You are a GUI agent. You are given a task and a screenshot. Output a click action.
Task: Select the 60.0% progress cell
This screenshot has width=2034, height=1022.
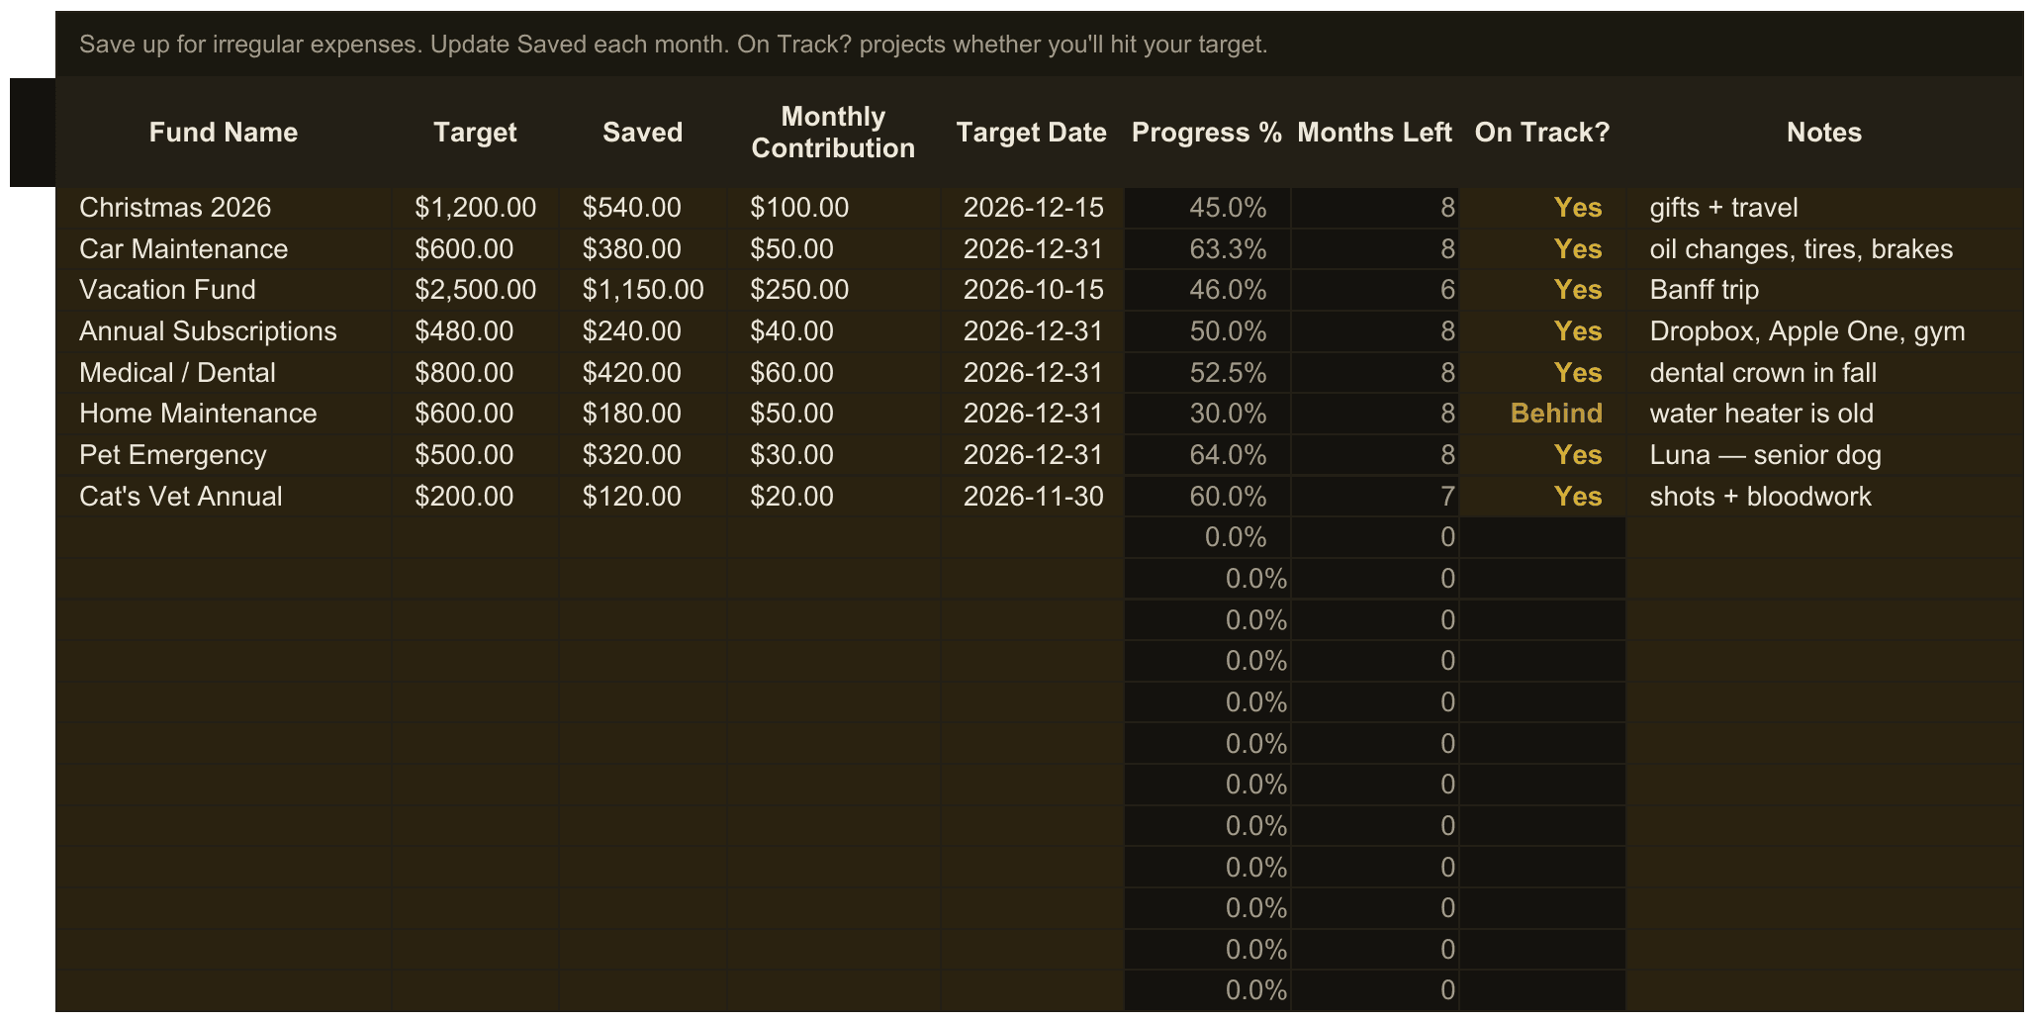point(1207,497)
